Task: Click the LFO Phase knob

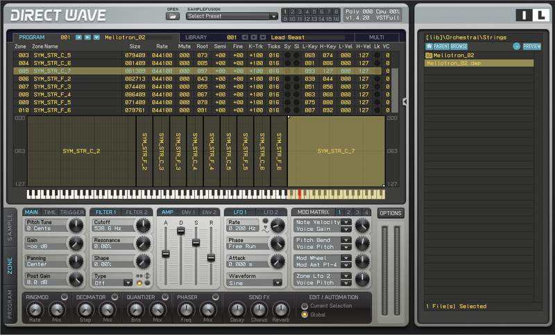Action: [x=278, y=243]
